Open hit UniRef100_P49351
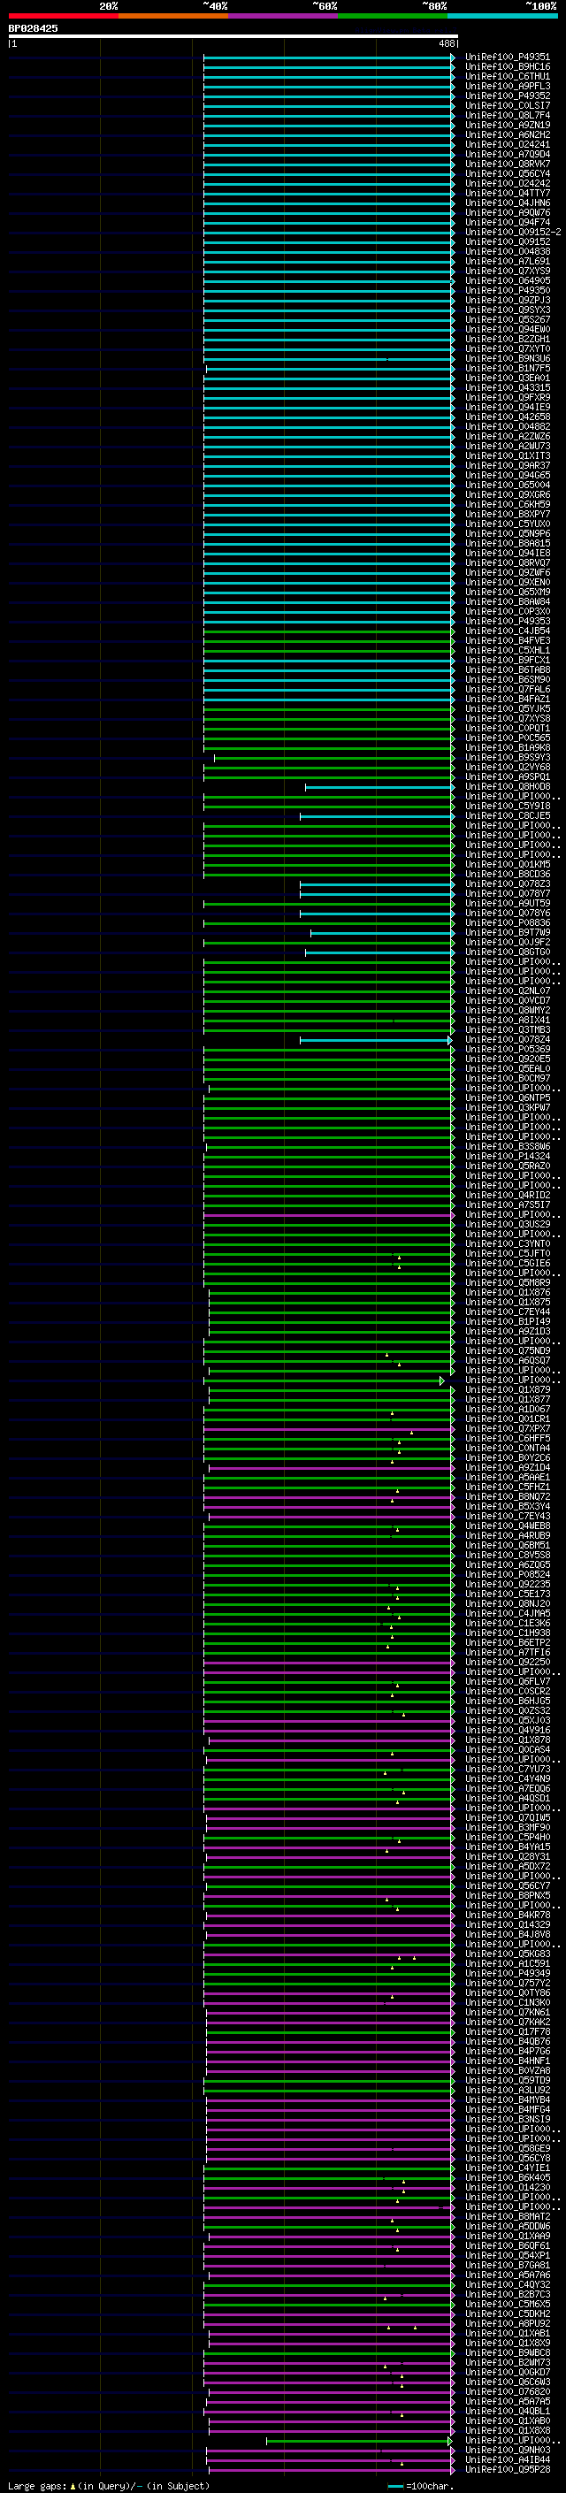 (508, 57)
